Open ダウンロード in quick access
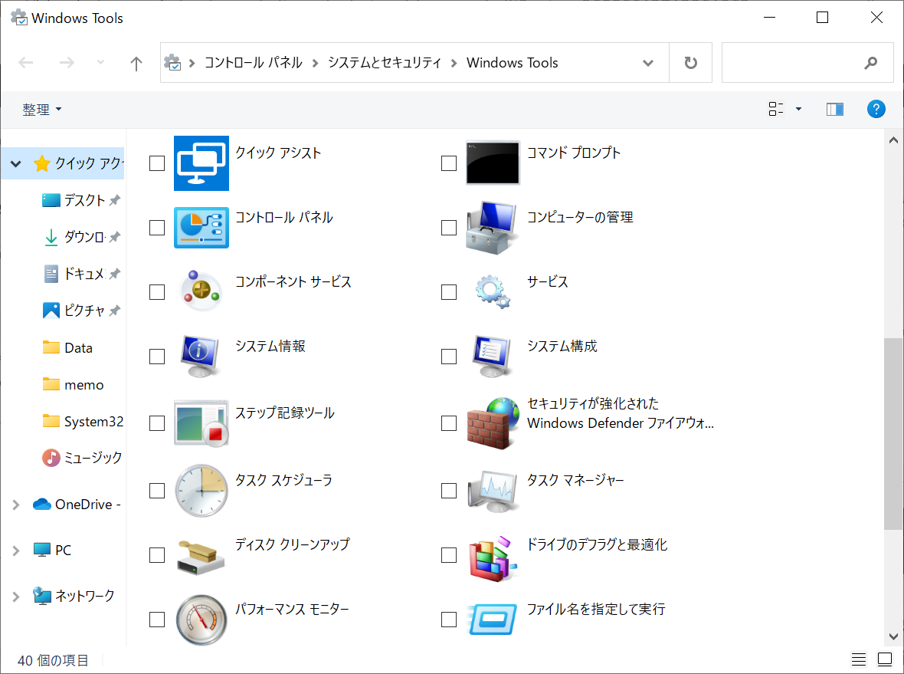Viewport: 904px width, 674px height. coord(80,237)
